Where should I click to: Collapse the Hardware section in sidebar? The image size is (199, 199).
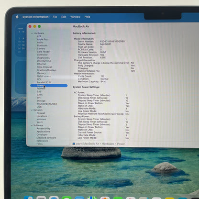(32, 33)
